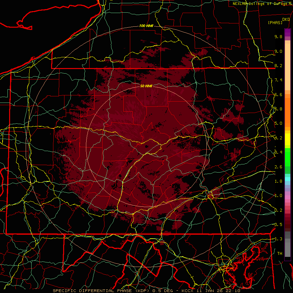293x293 pixels.
Task: Click the 7.4 legend value
Action: 278,80
